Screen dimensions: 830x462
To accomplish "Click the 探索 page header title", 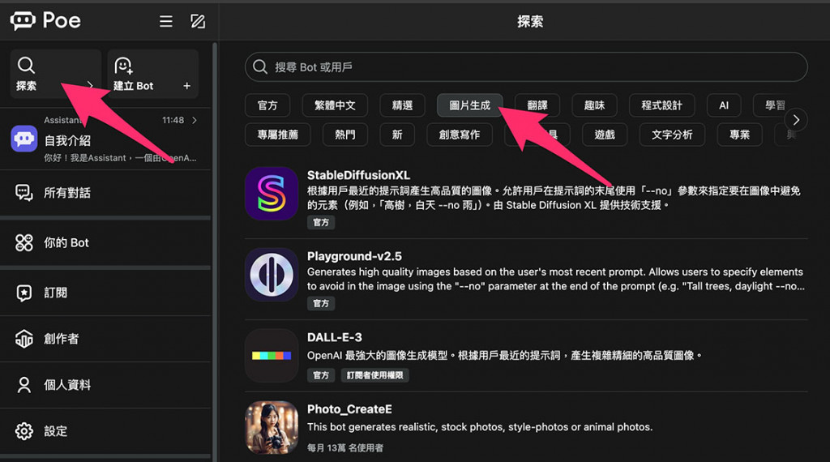I will click(530, 21).
